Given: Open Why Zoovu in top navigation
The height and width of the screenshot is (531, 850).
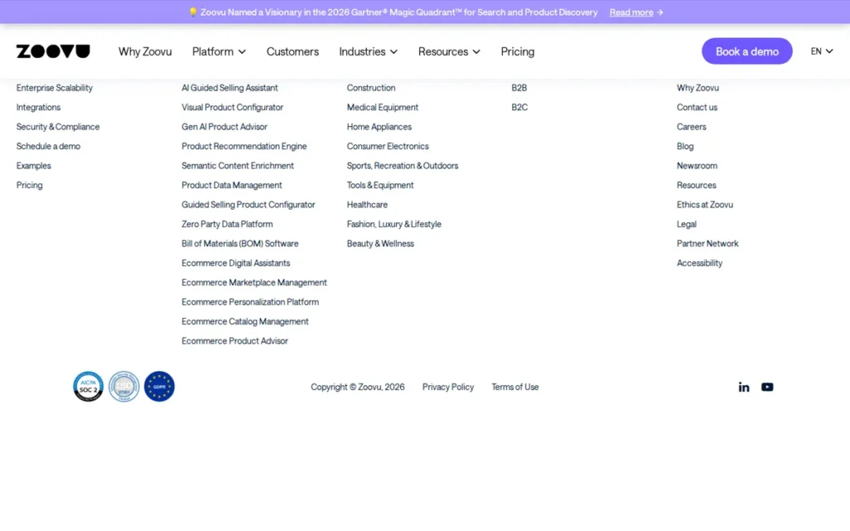Looking at the screenshot, I should tap(144, 51).
